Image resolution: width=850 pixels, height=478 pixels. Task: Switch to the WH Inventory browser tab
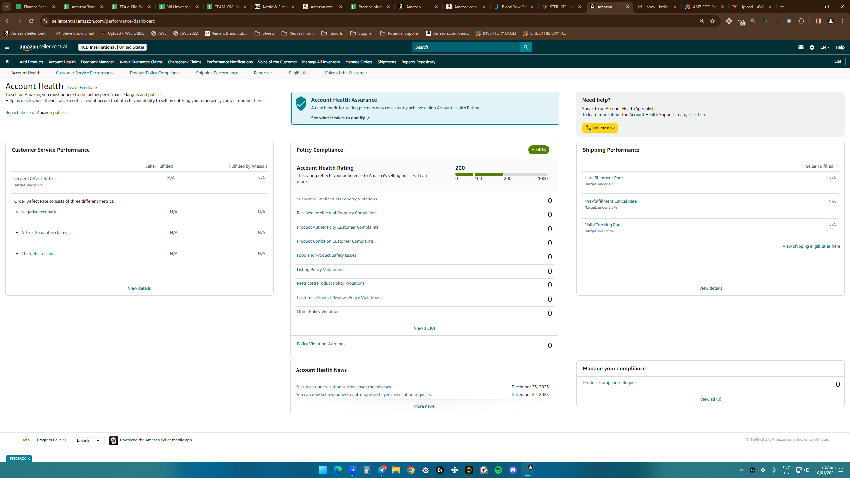coord(179,7)
